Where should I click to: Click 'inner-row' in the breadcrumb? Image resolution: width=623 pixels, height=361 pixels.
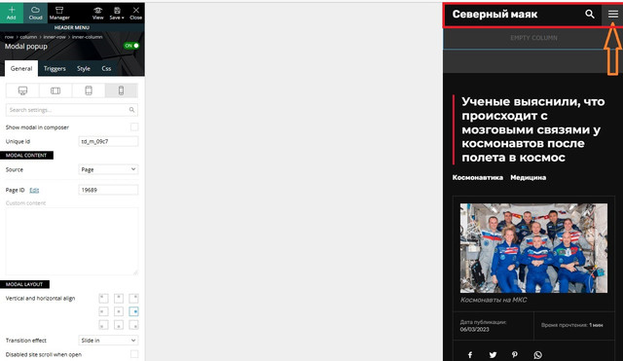55,37
